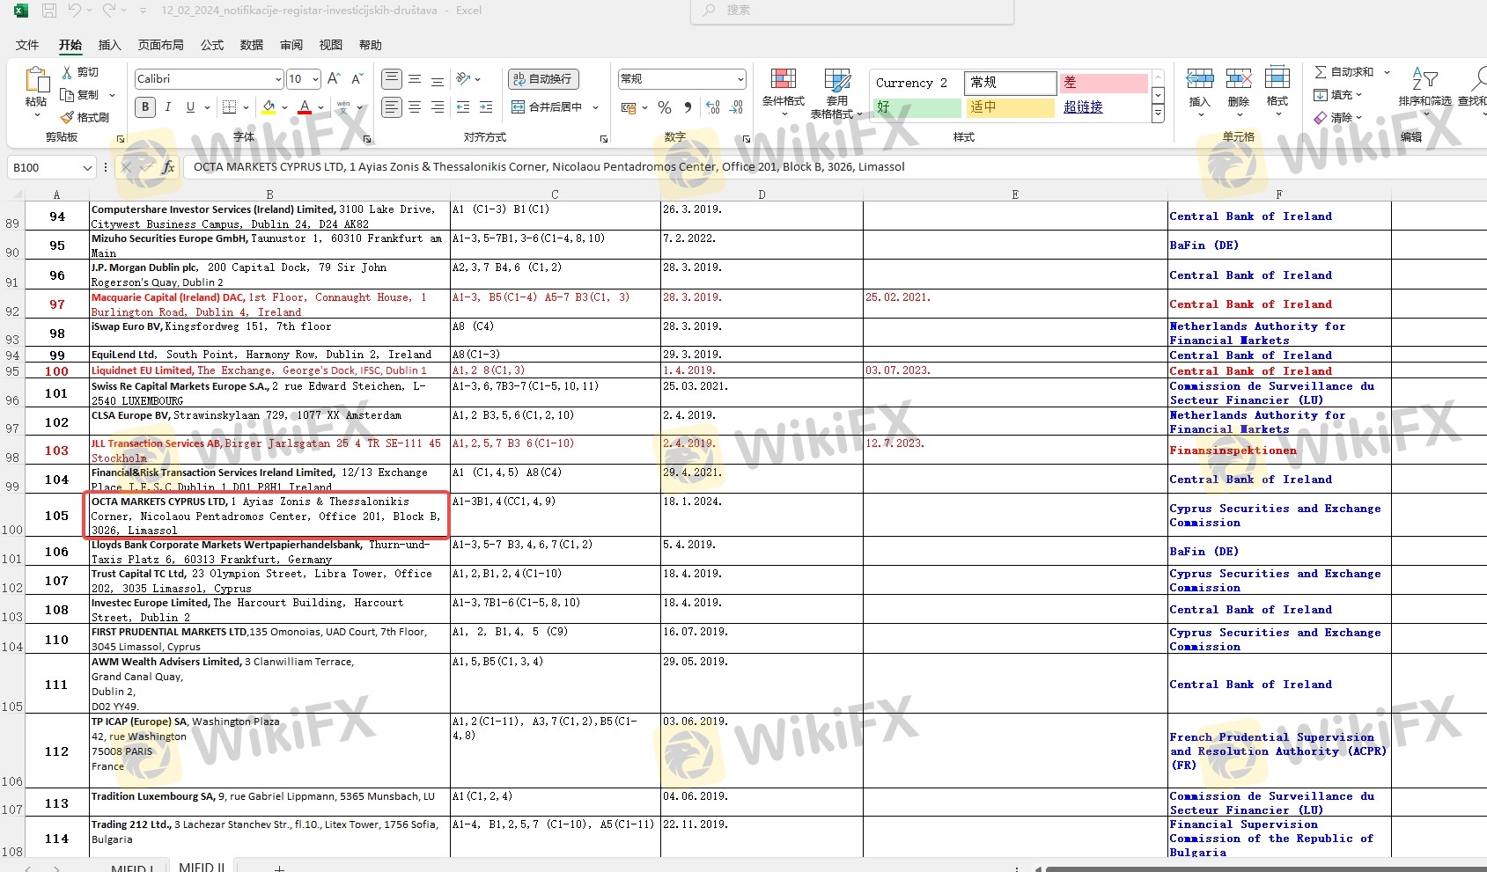This screenshot has height=872, width=1487.
Task: Toggle Italic formatting
Action: point(167,107)
